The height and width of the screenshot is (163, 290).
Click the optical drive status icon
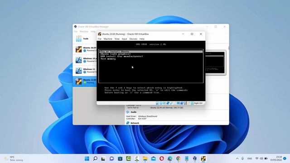pos(161,103)
